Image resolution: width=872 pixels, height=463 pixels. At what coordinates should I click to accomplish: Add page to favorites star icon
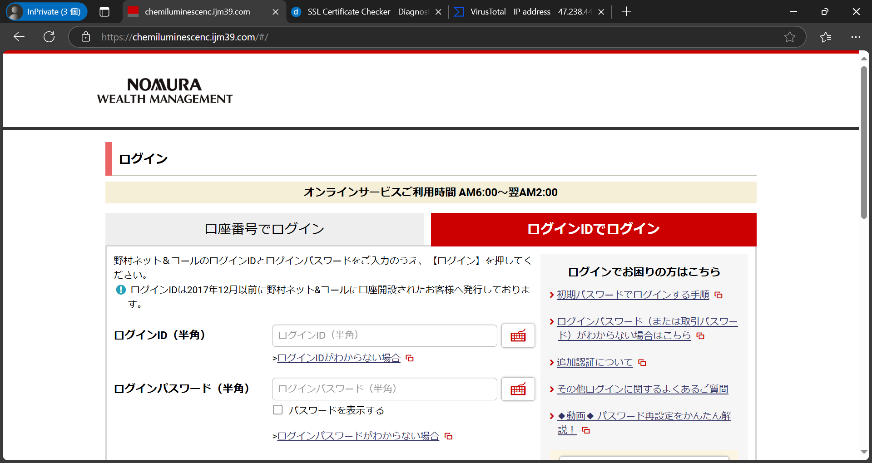790,37
